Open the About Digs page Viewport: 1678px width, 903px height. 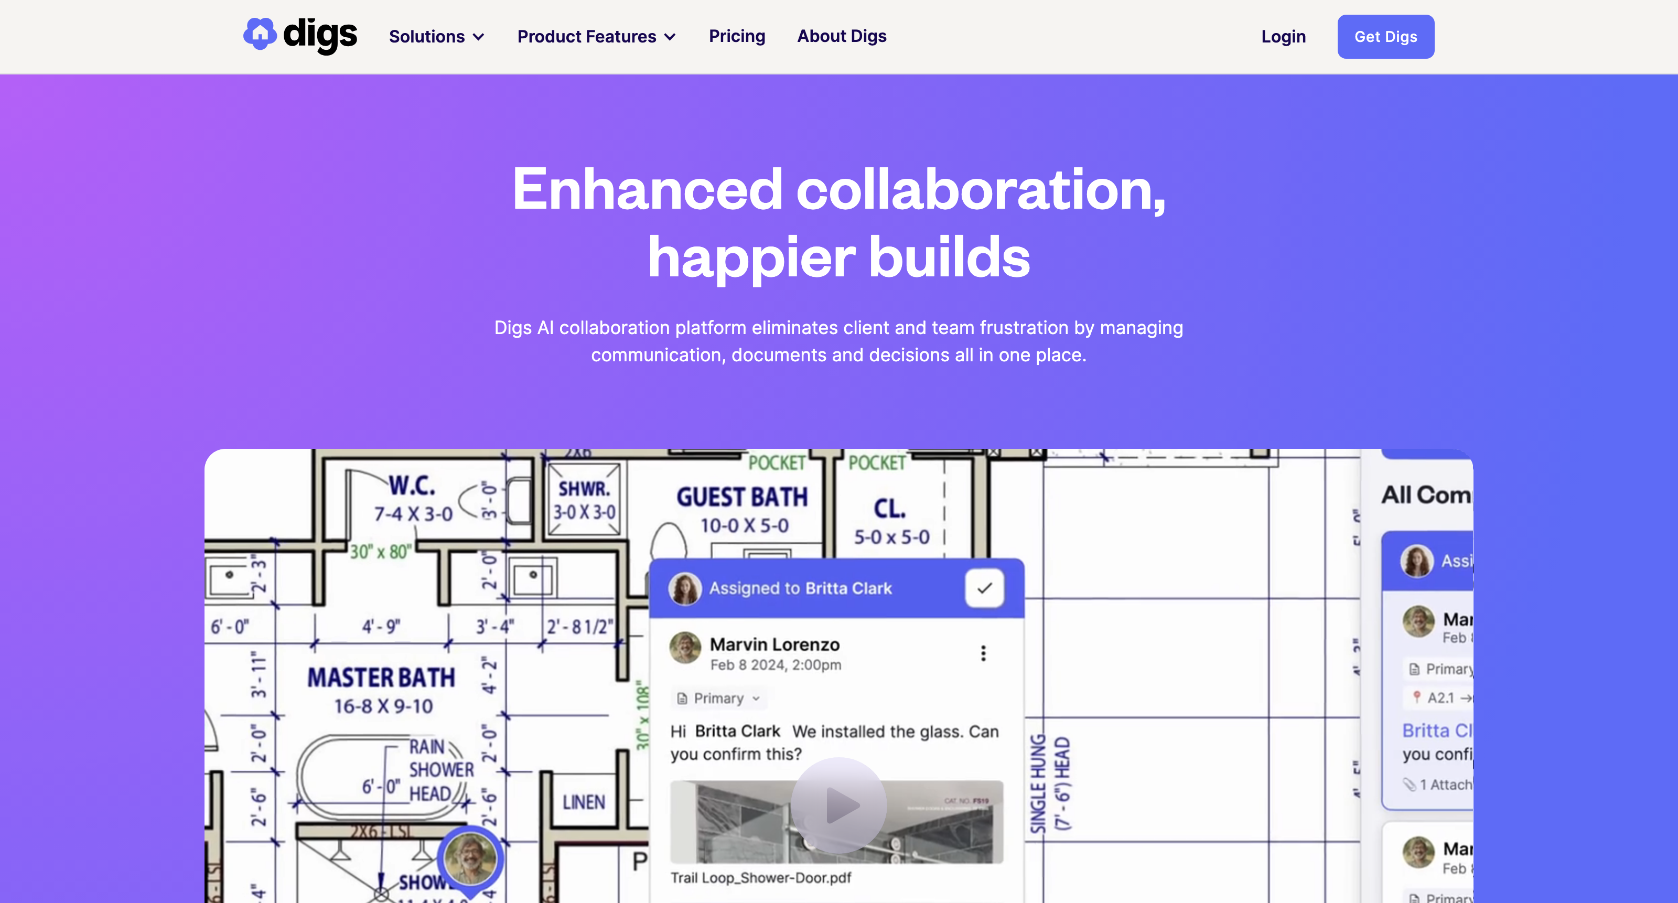click(842, 36)
